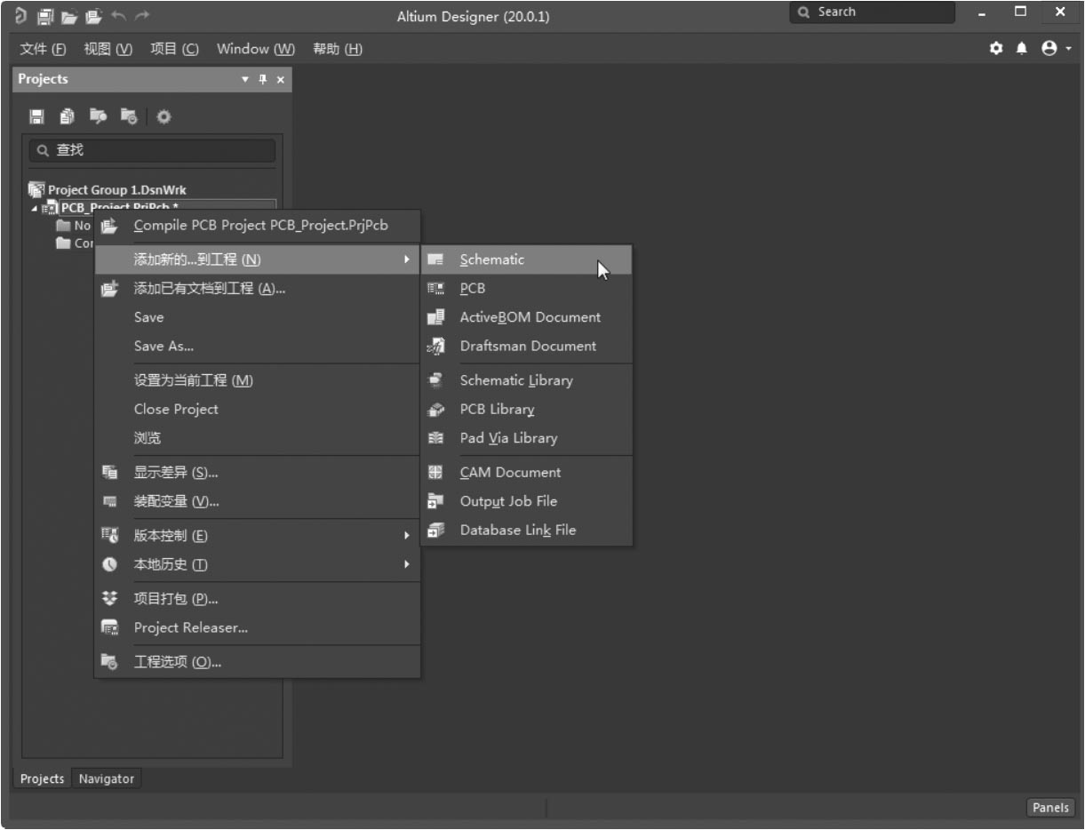Open the Projects panel dropdown arrow
Image resolution: width=1085 pixels, height=830 pixels.
click(245, 80)
